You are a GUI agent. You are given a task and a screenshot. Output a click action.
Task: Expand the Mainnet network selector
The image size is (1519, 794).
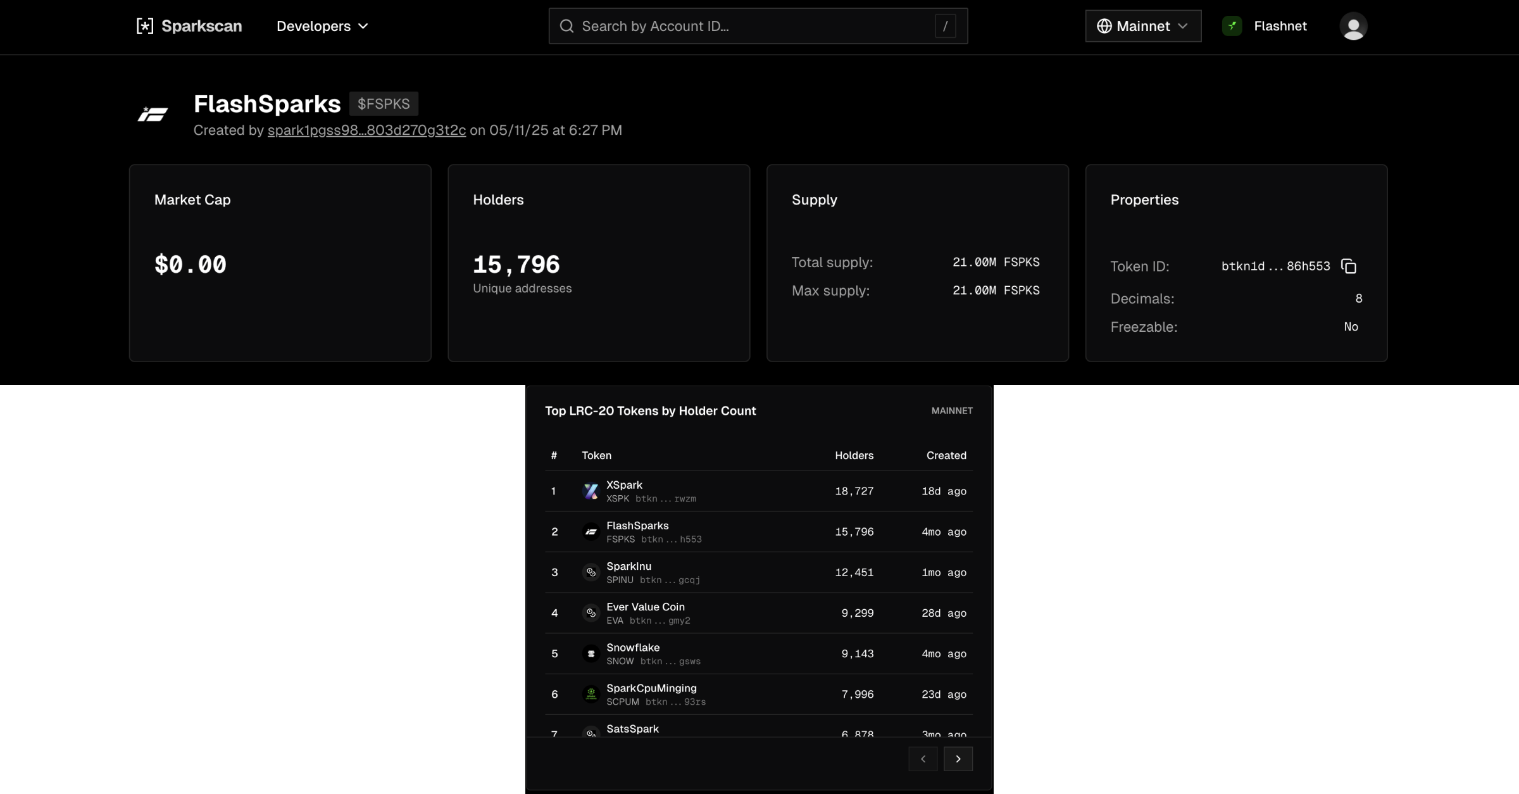(x=1143, y=26)
